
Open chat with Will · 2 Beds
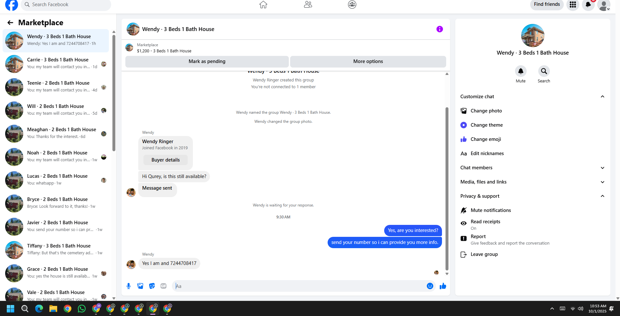coord(56,111)
